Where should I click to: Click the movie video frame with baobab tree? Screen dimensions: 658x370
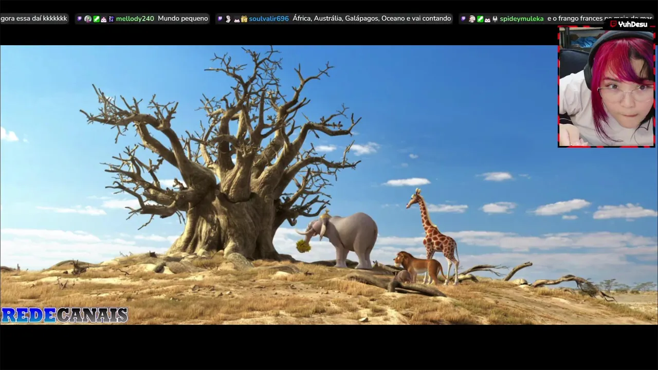[x=329, y=185]
